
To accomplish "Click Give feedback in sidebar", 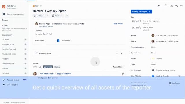I will click(x=12, y=85).
